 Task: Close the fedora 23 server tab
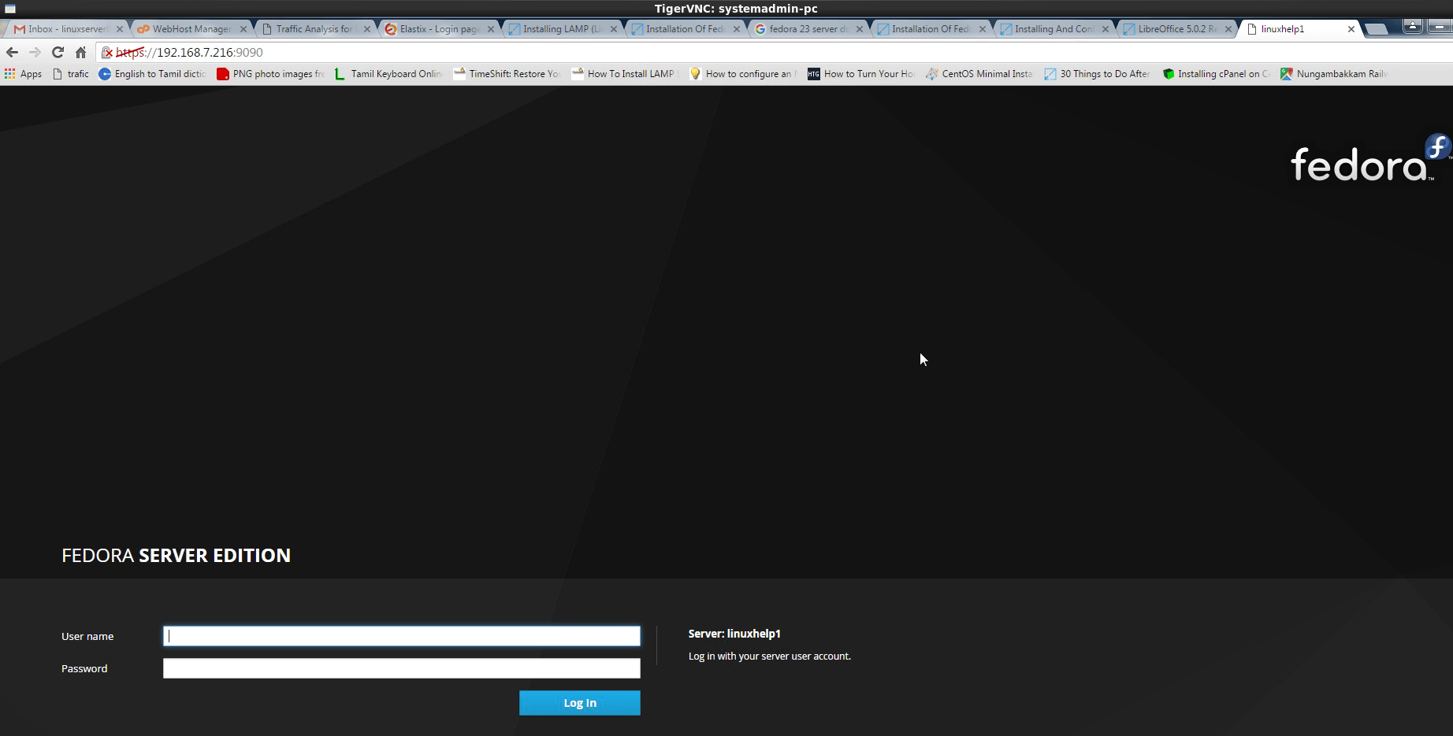tap(860, 29)
